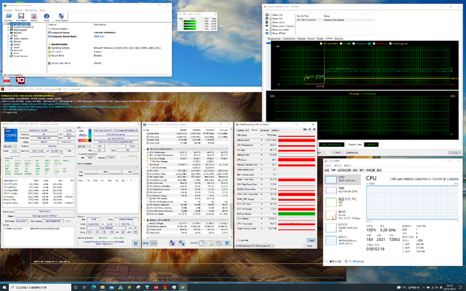The image size is (466, 291).
Task: Open the Edge browser from the taskbar
Action: [94, 288]
